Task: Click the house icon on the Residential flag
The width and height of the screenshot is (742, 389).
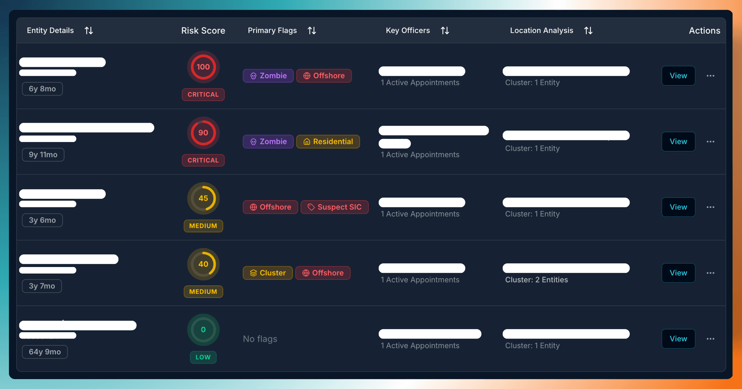Action: click(x=306, y=142)
